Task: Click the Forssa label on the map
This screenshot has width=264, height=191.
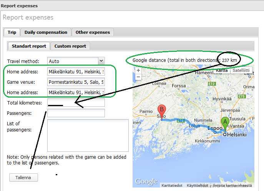Action: click(179, 86)
